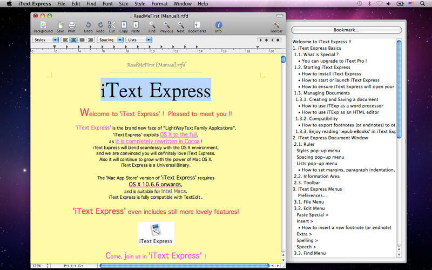Follow the 'OS X to the full' link
The image size is (432, 270).
click(x=179, y=134)
